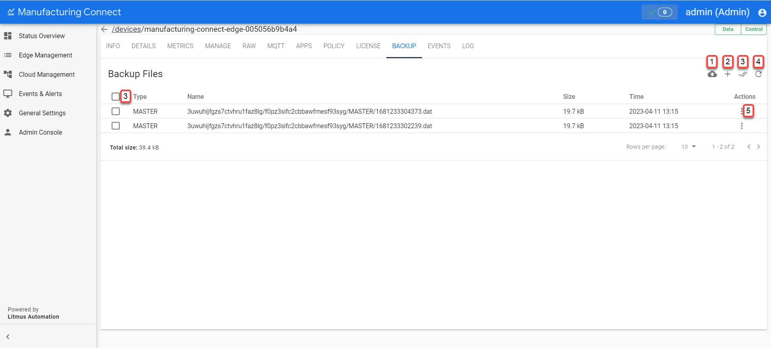Open the admin user account icon
This screenshot has width=771, height=348.
click(x=762, y=12)
